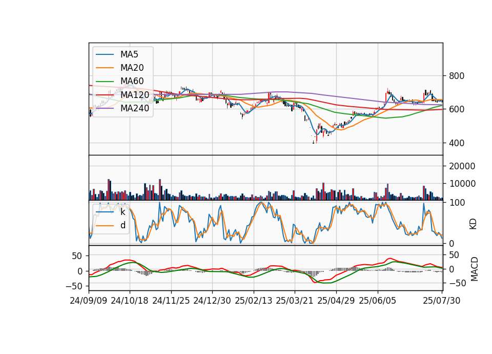Image resolution: width=492 pixels, height=354 pixels.
Task: Click the 24/10/18 date label
Action: click(x=130, y=301)
